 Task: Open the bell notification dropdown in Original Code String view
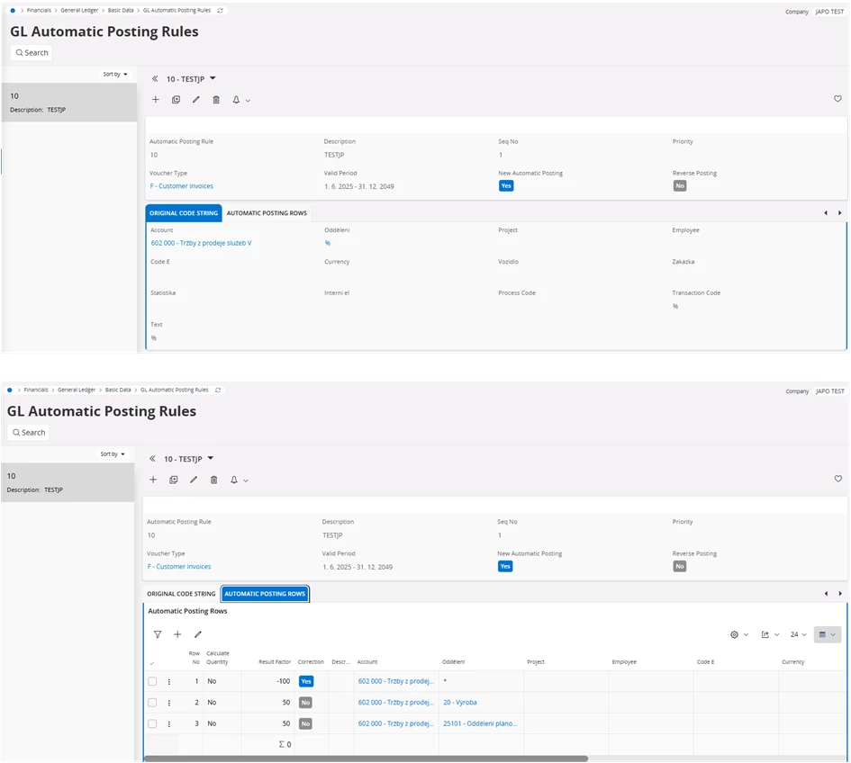pyautogui.click(x=240, y=100)
